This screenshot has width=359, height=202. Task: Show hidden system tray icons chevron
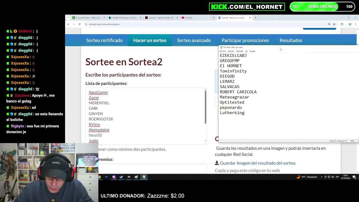(322, 177)
